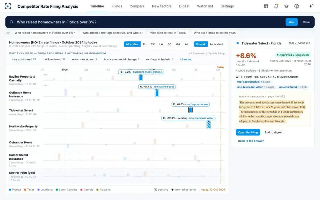Viewport: 320px width, 200px height.
Task: Try suggestion about roof age schedule
Action: click(x=113, y=33)
